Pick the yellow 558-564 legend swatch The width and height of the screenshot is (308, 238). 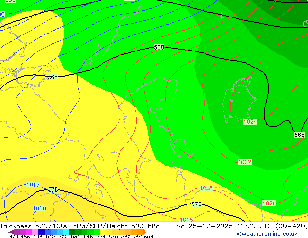(103, 232)
